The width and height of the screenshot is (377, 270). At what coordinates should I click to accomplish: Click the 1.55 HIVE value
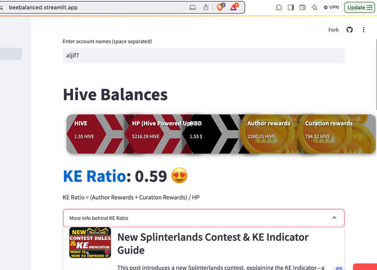coord(84,136)
